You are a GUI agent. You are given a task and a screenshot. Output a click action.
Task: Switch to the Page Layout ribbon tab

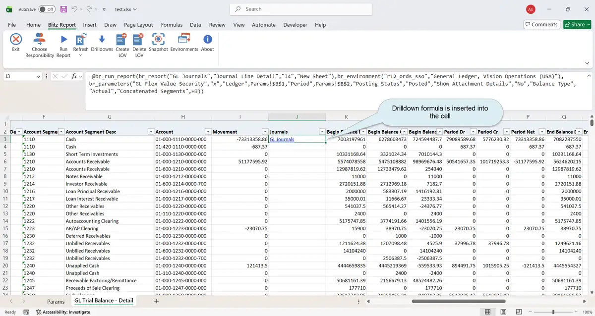tap(138, 25)
